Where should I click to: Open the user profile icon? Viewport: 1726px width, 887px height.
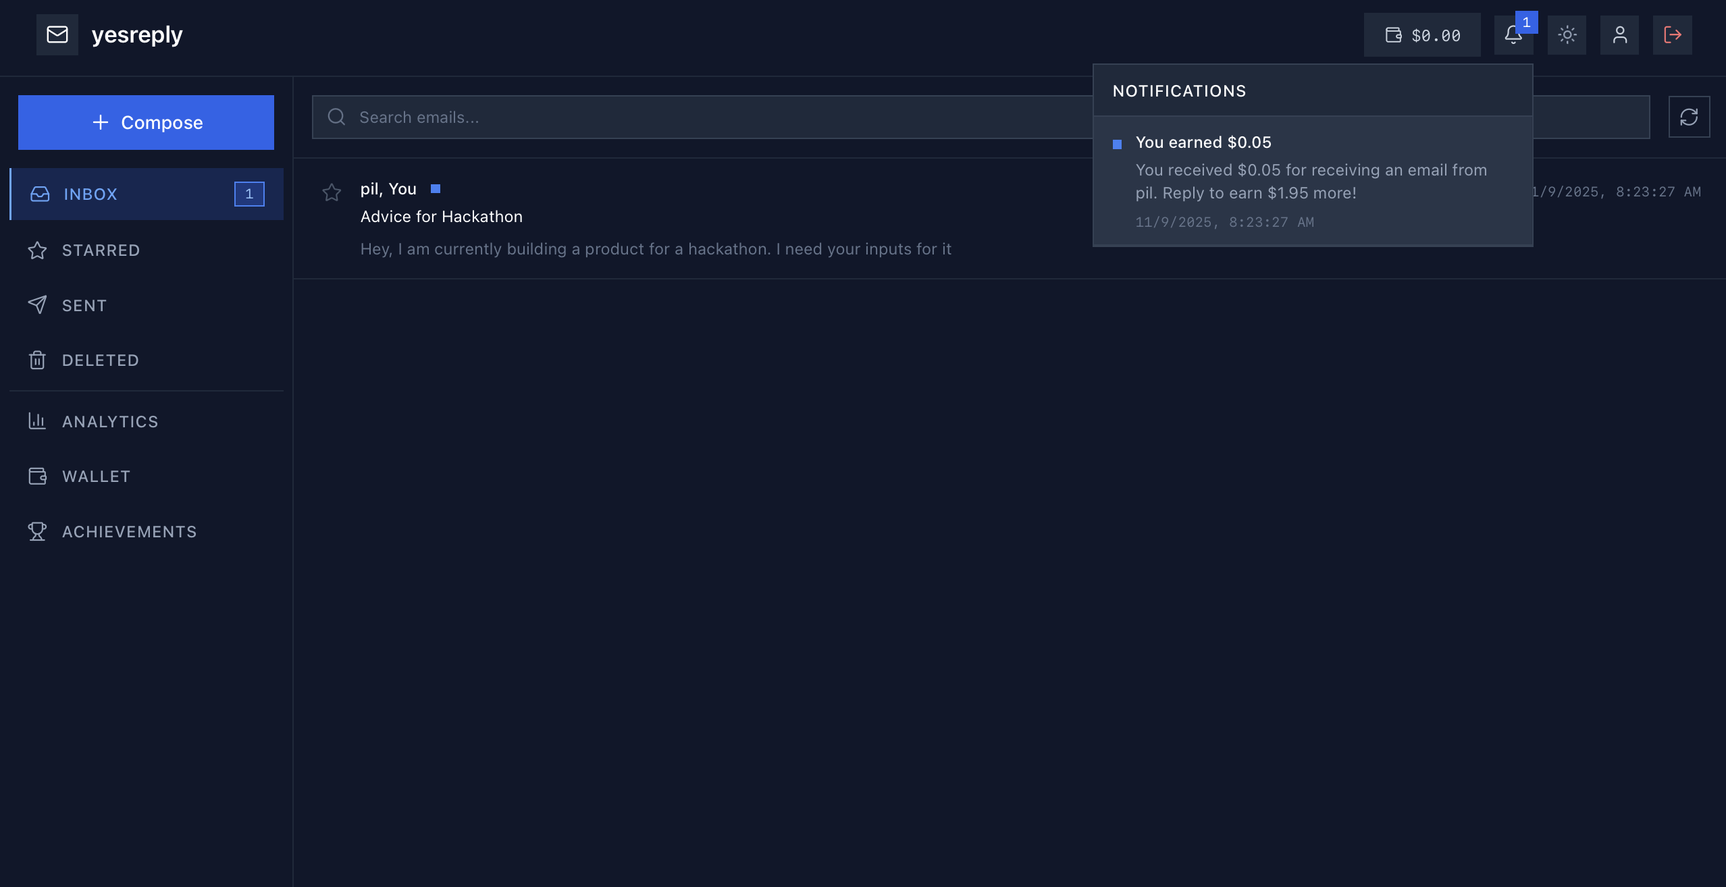[x=1619, y=35]
